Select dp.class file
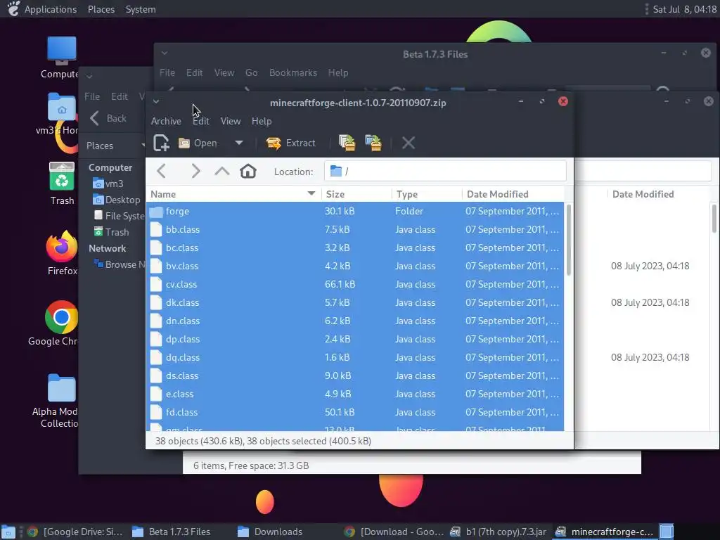This screenshot has width=720, height=540. tap(355, 340)
